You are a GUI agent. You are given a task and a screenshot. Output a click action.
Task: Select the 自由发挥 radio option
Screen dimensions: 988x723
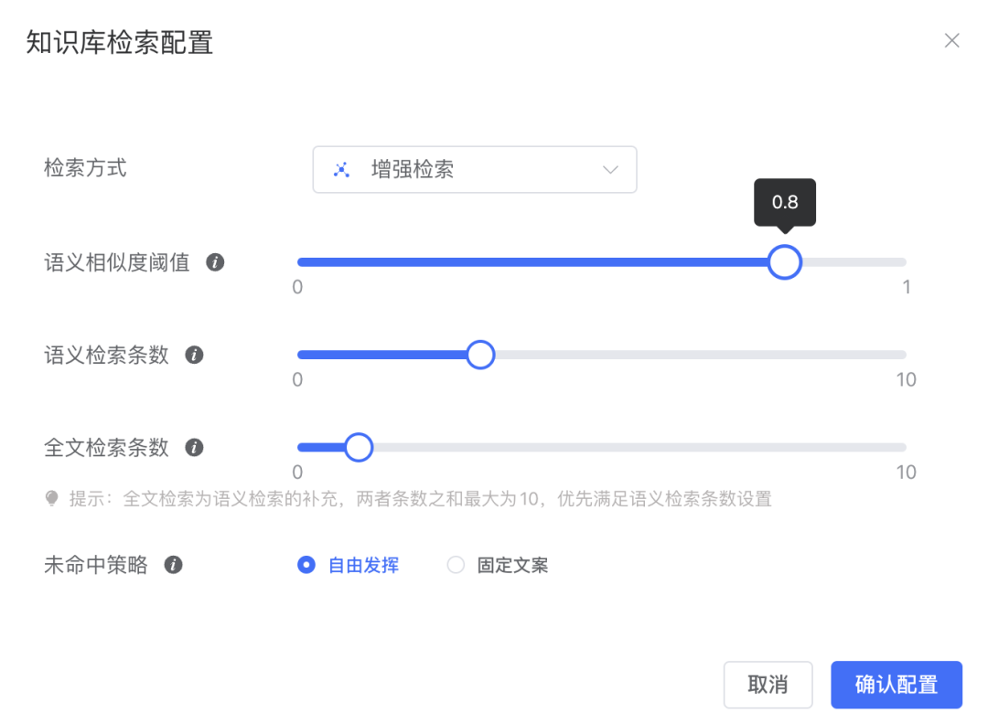tap(307, 565)
